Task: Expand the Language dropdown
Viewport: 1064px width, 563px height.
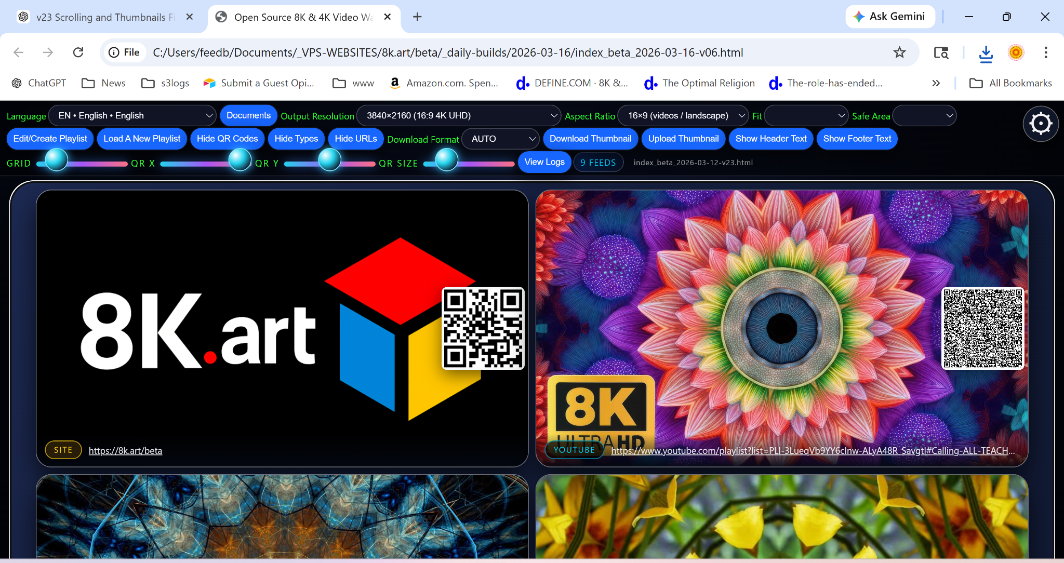Action: (132, 116)
